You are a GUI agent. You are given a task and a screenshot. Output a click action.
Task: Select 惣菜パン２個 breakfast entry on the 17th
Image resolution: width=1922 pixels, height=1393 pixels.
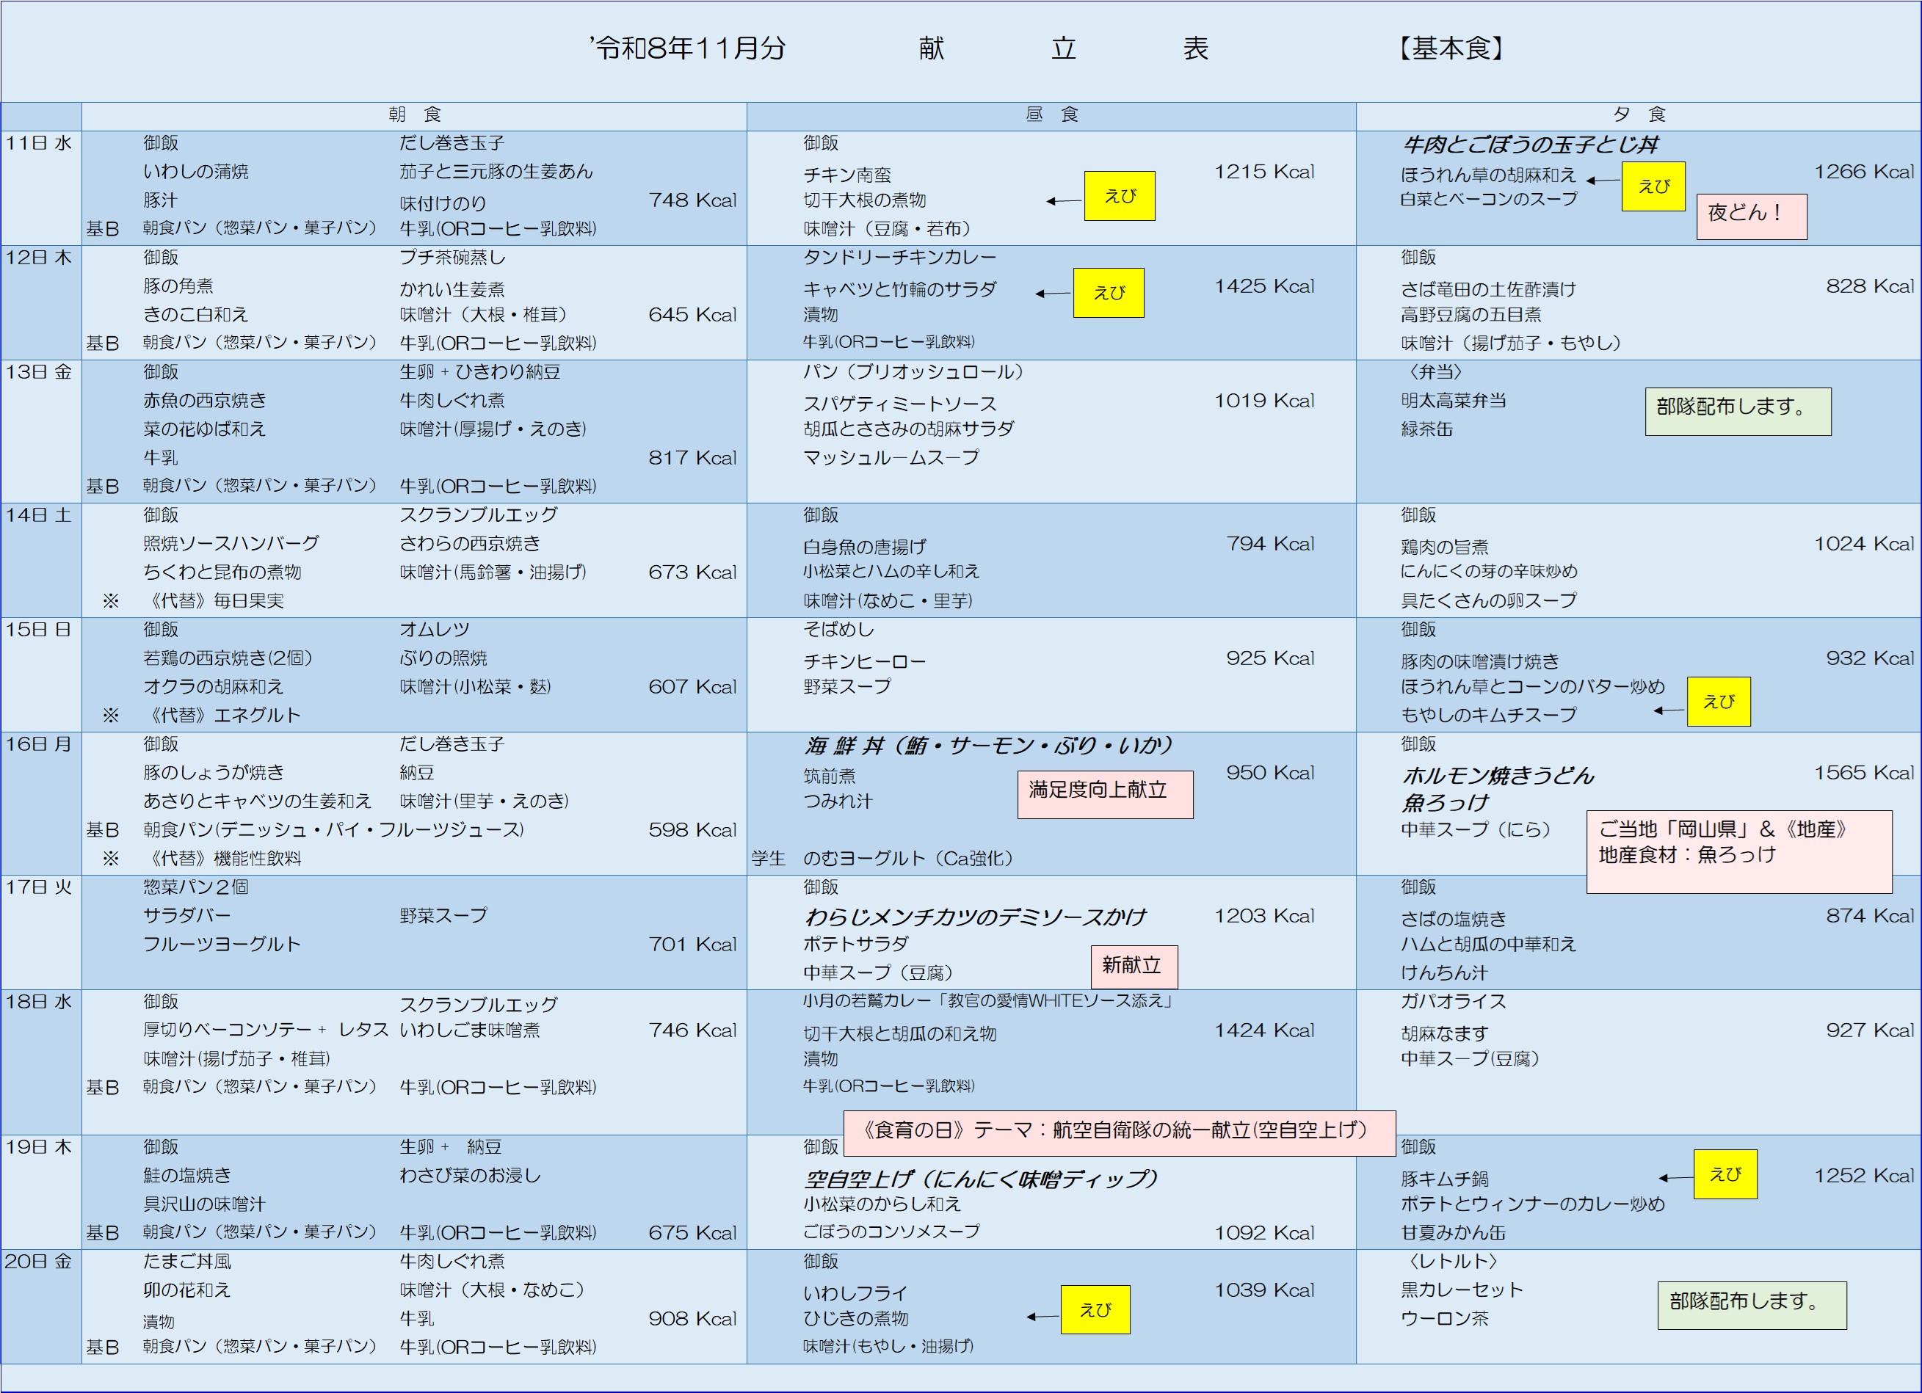[x=196, y=887]
